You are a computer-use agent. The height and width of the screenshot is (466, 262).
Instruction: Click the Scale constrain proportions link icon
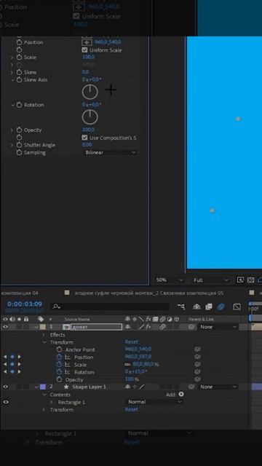click(x=127, y=364)
